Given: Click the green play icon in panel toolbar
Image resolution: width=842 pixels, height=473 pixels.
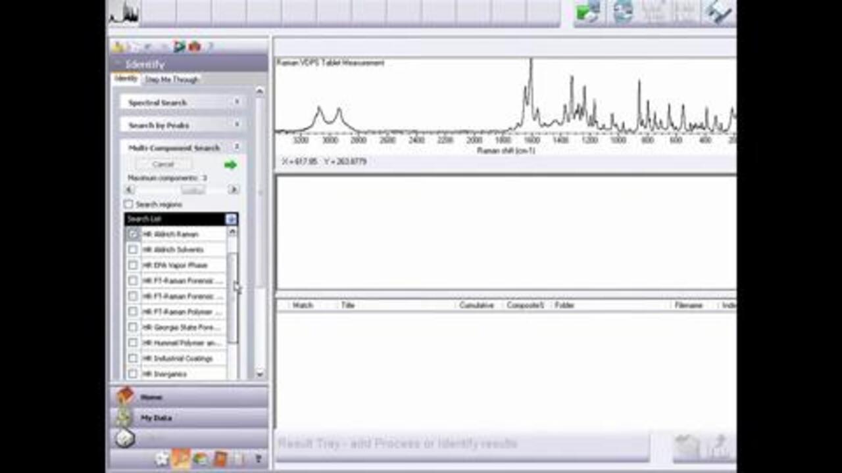Looking at the screenshot, I should pos(179,47).
